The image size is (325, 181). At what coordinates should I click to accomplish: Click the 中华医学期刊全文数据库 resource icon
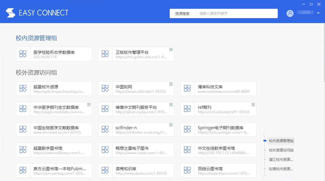coord(23,109)
